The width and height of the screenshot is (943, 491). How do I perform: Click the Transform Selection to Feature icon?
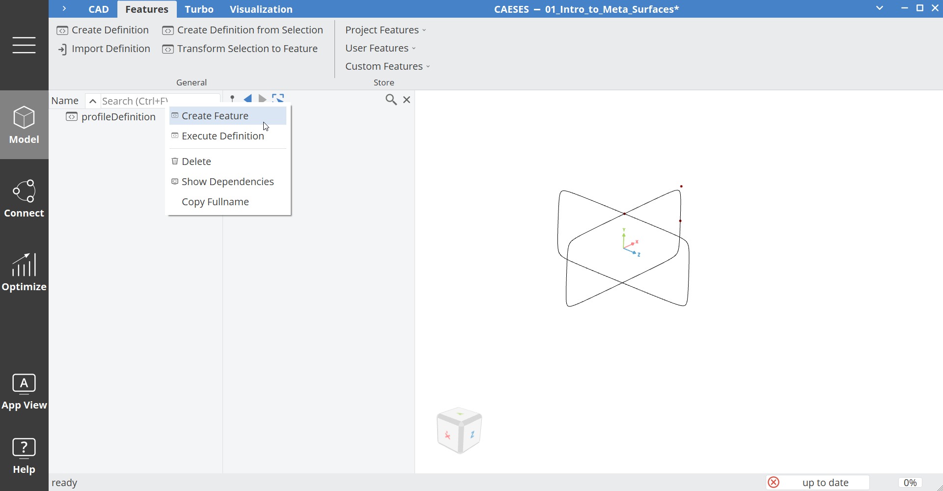click(x=168, y=49)
